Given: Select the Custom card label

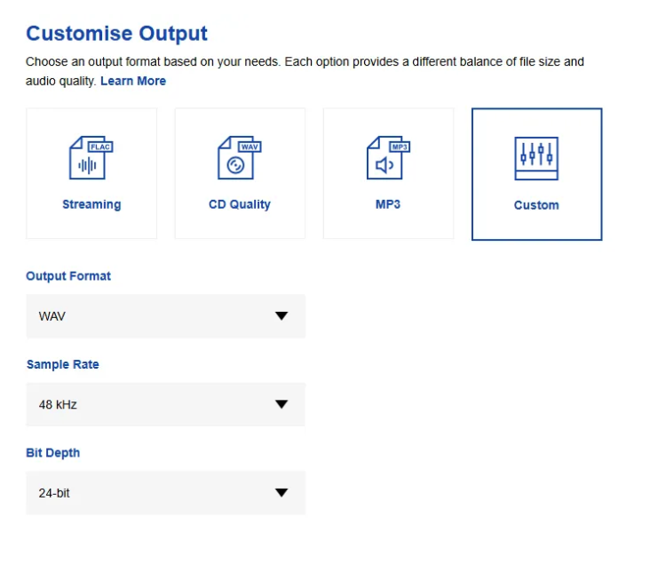Looking at the screenshot, I should [536, 205].
